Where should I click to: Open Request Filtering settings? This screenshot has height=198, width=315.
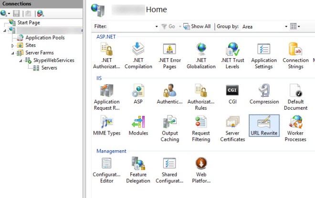coord(201,128)
